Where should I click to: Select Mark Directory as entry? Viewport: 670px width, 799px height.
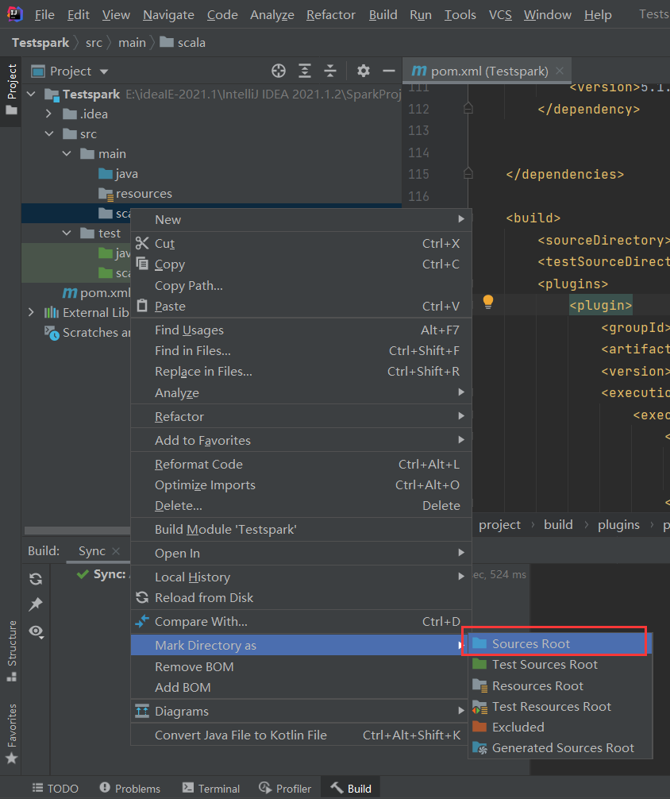pyautogui.click(x=301, y=645)
